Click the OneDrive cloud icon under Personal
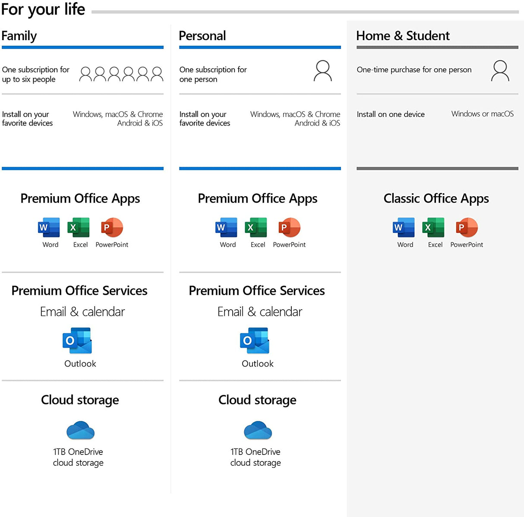The image size is (524, 517). [257, 429]
